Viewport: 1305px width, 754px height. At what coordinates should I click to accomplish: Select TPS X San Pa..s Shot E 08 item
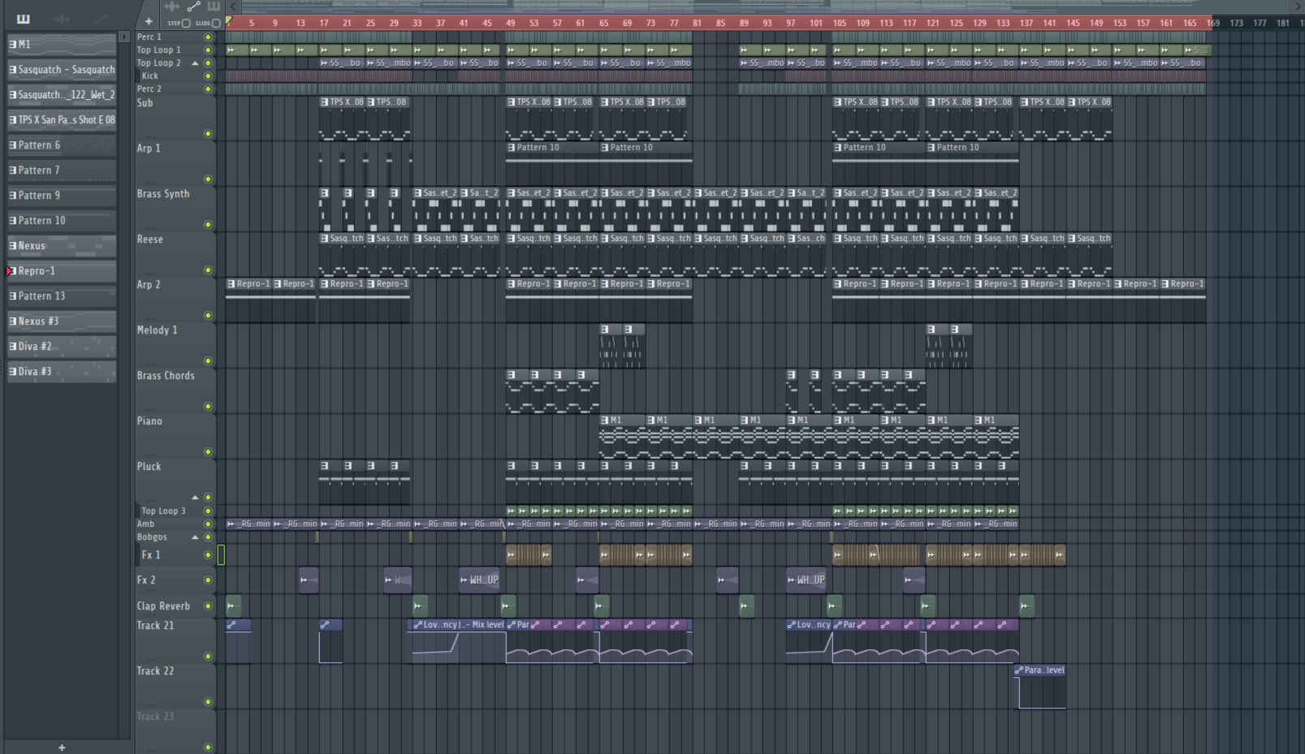tap(62, 119)
